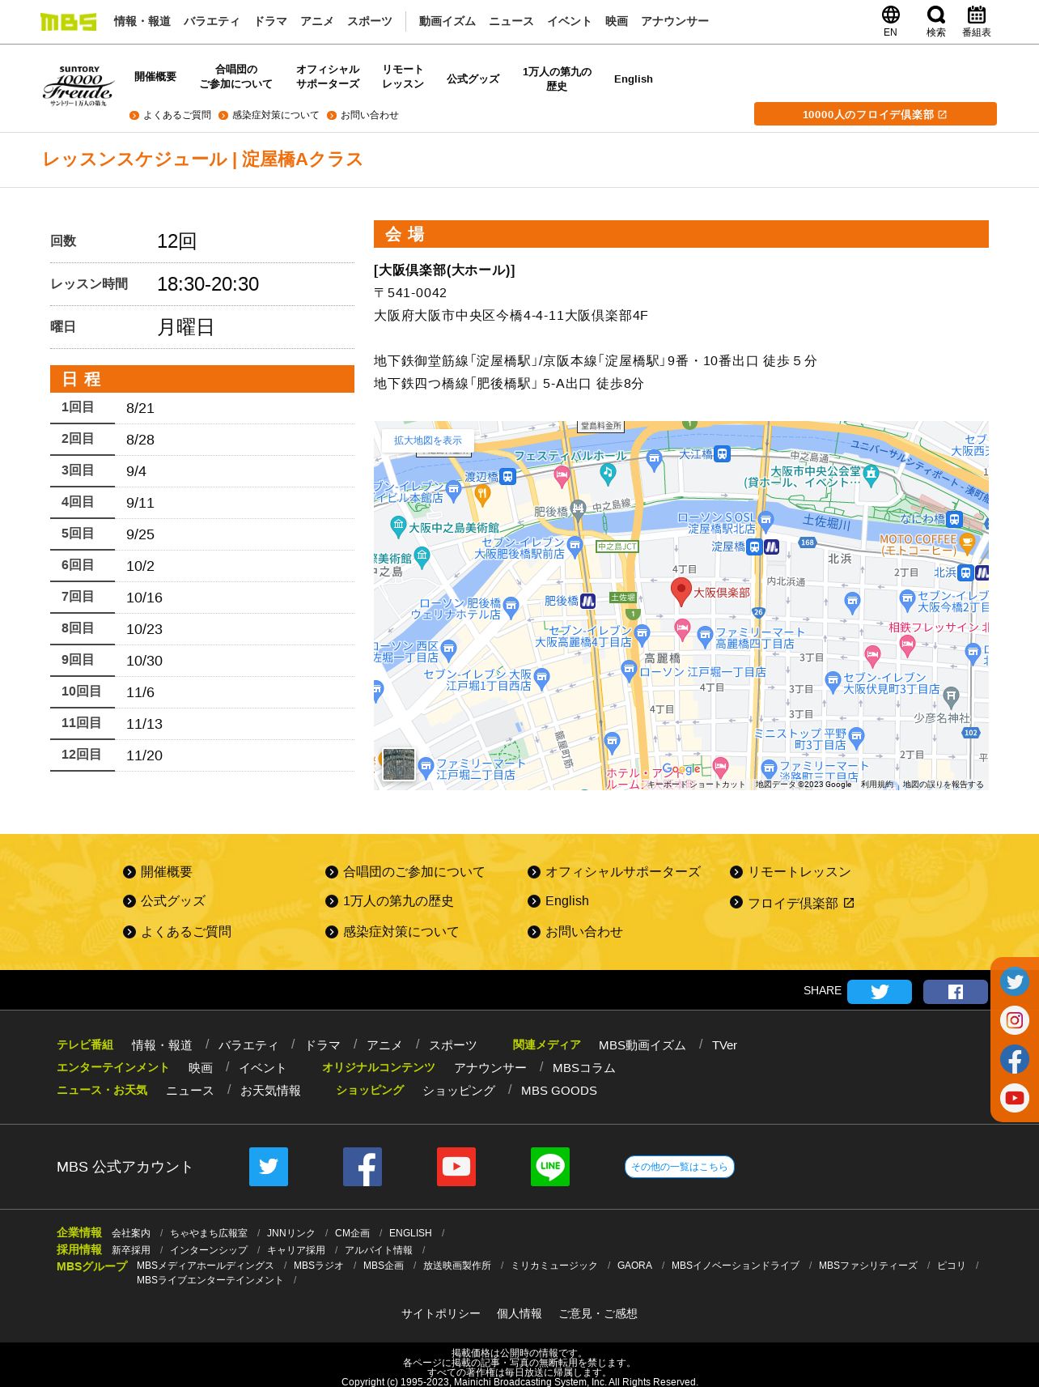Open アナウンサー in top navigation
1039x1387 pixels.
[675, 21]
